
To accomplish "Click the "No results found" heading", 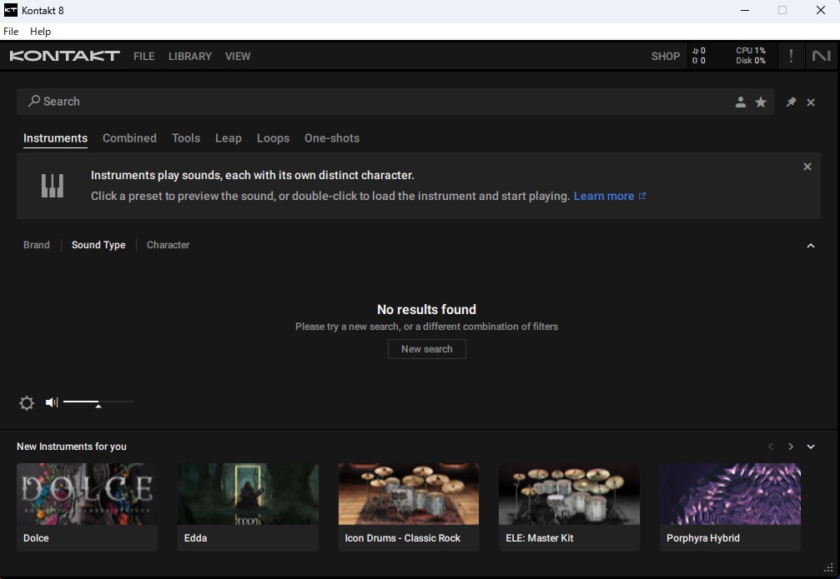I will [x=426, y=309].
